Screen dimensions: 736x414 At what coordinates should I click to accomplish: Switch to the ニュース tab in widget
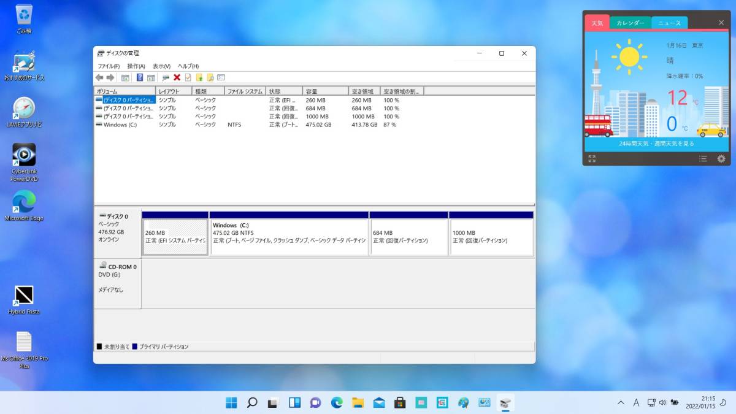669,23
